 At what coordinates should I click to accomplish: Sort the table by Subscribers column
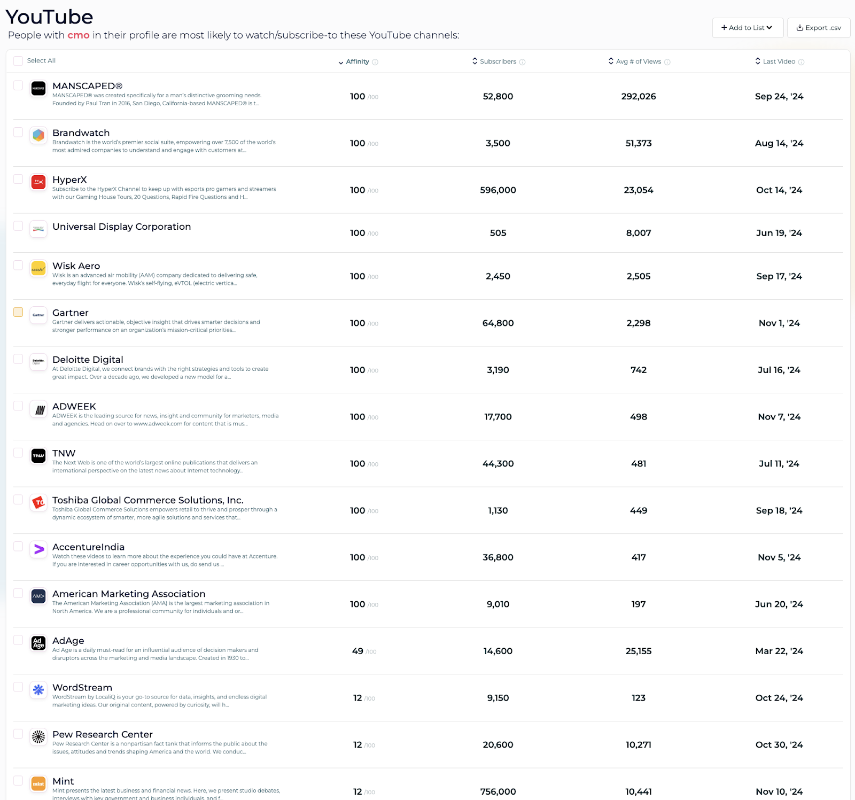(x=494, y=61)
